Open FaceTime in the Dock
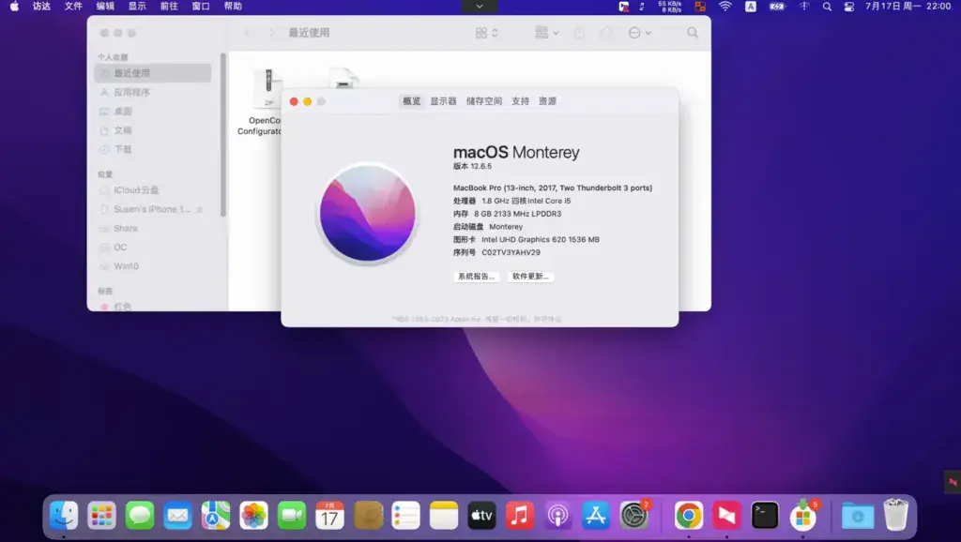The height and width of the screenshot is (542, 961). (292, 516)
